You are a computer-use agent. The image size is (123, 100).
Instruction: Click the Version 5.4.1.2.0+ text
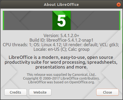coord(61,35)
